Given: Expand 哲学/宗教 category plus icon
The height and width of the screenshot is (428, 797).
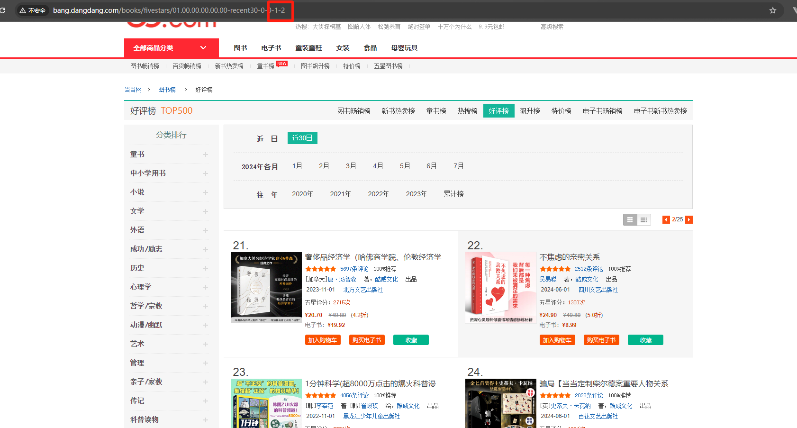Looking at the screenshot, I should pos(206,306).
